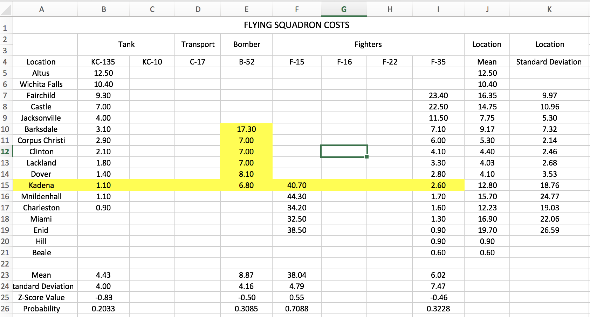Click the -0.83 Z-score value
590x317 pixels.
point(103,297)
